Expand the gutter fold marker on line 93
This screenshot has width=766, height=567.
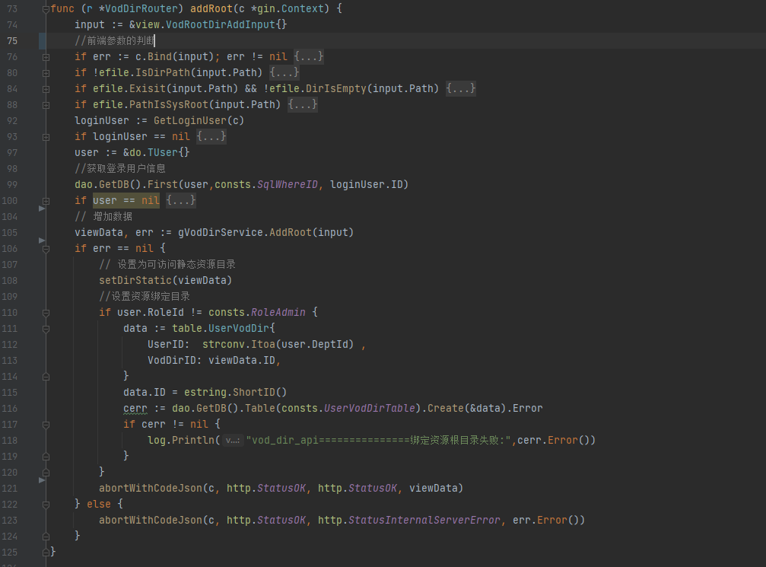click(46, 137)
